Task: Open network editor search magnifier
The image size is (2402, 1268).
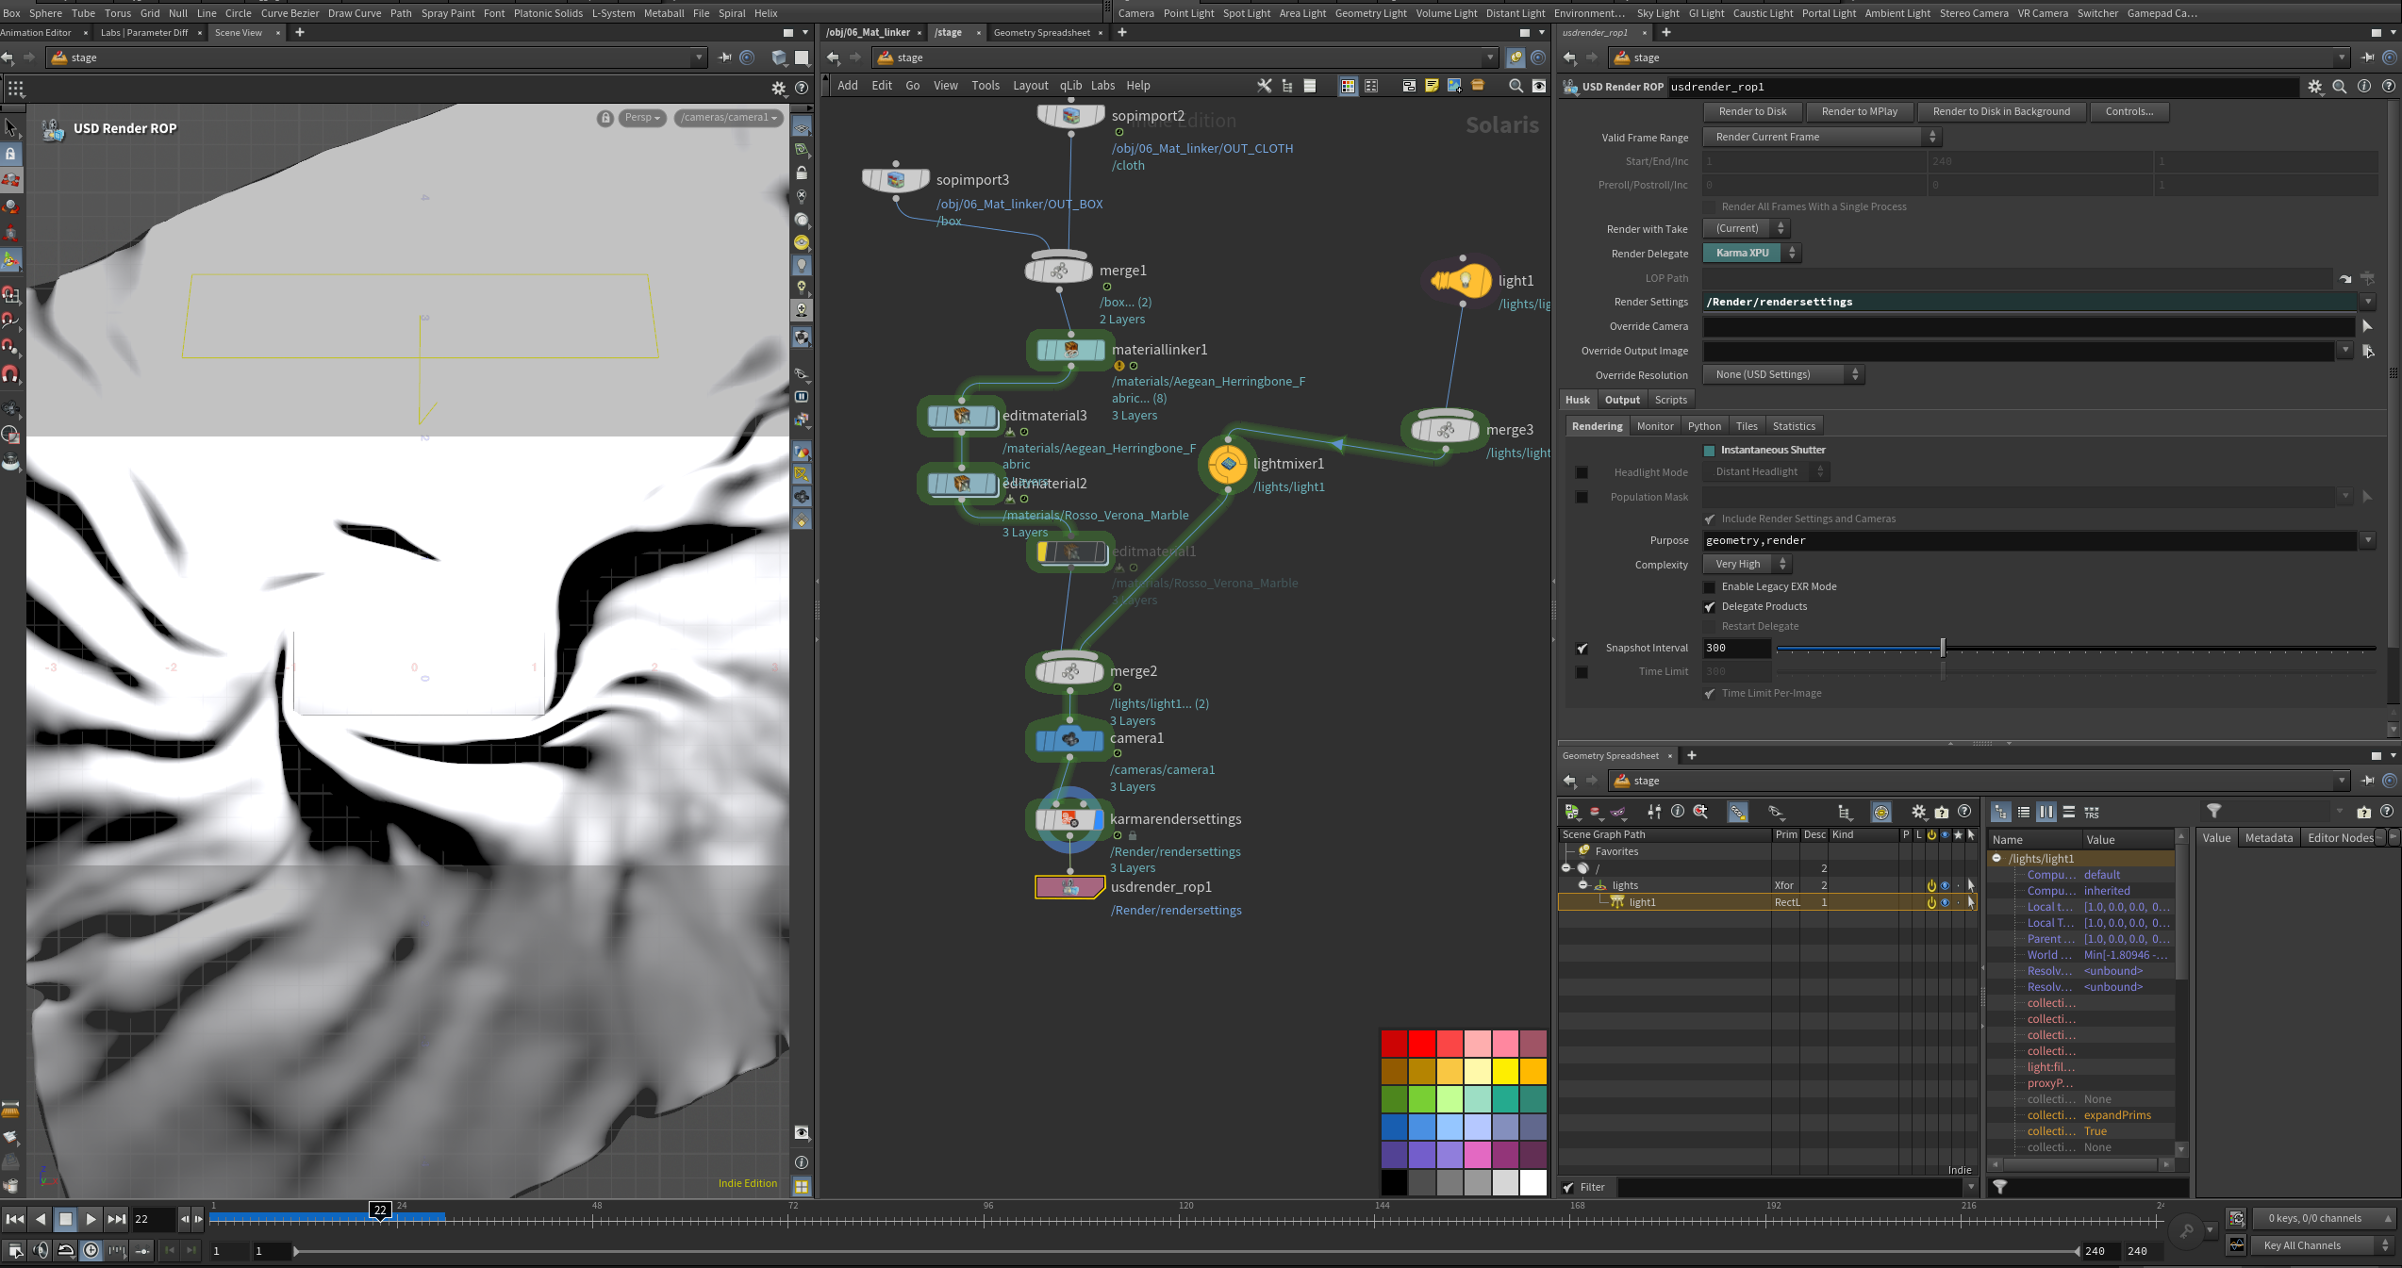Action: [x=1516, y=86]
